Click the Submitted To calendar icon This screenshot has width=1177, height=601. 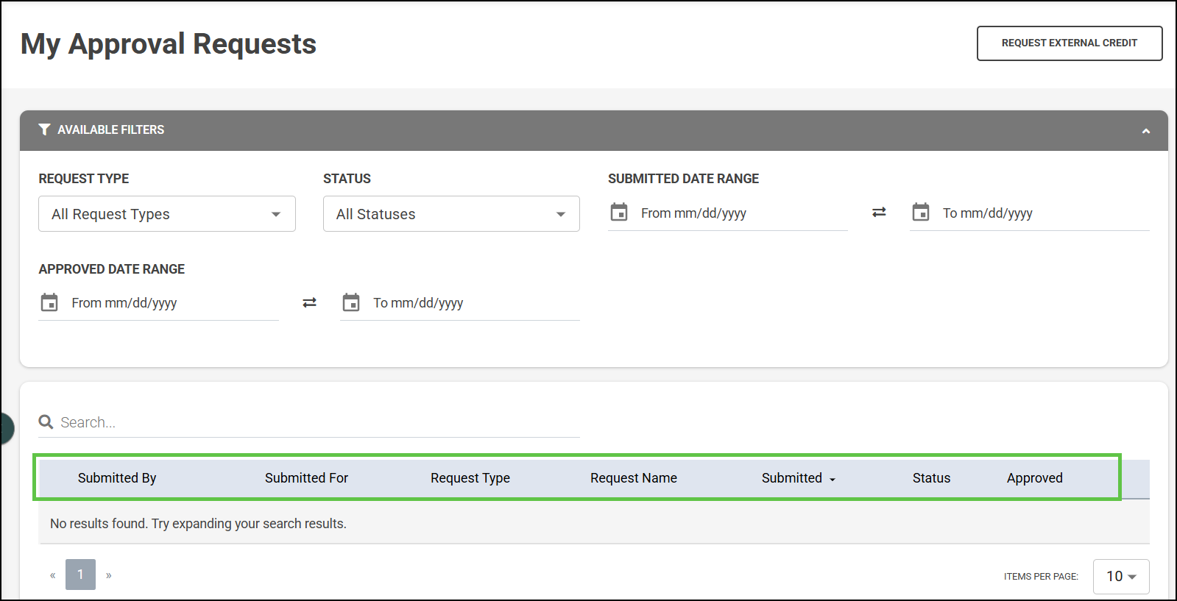pyautogui.click(x=921, y=213)
